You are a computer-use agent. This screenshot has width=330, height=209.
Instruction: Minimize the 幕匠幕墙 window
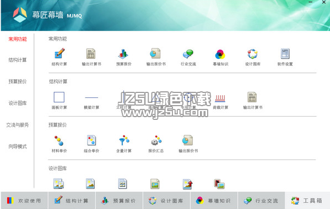(x=311, y=2)
